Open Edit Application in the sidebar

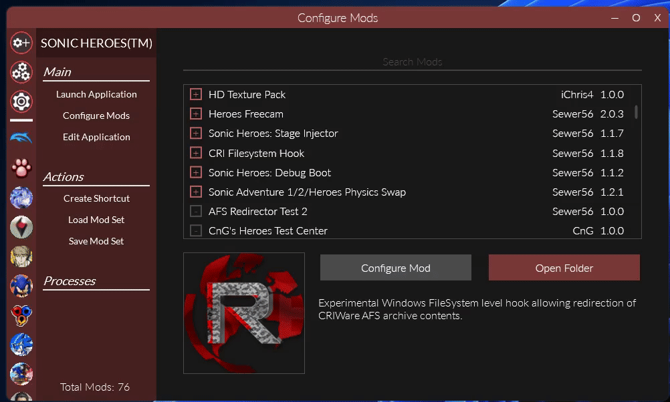click(96, 137)
